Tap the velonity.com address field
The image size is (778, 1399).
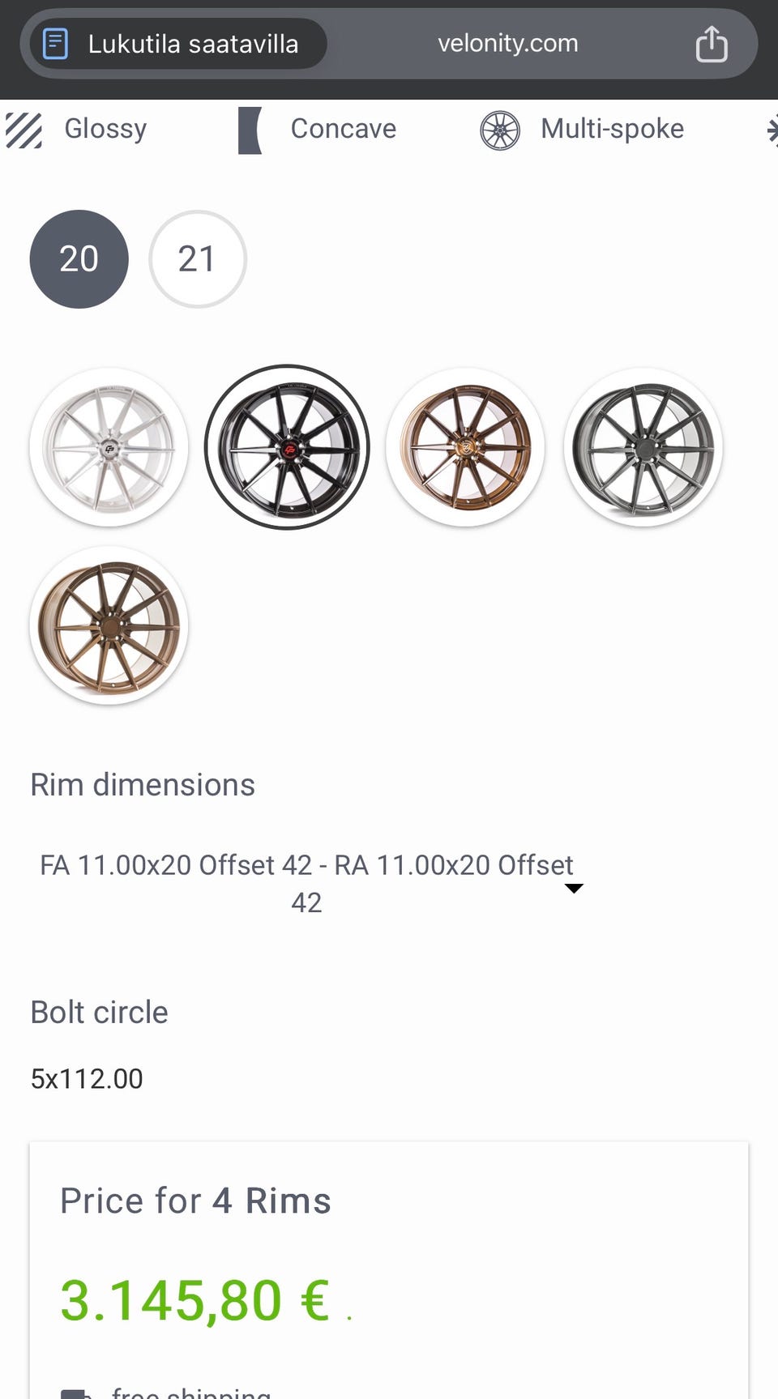(507, 44)
